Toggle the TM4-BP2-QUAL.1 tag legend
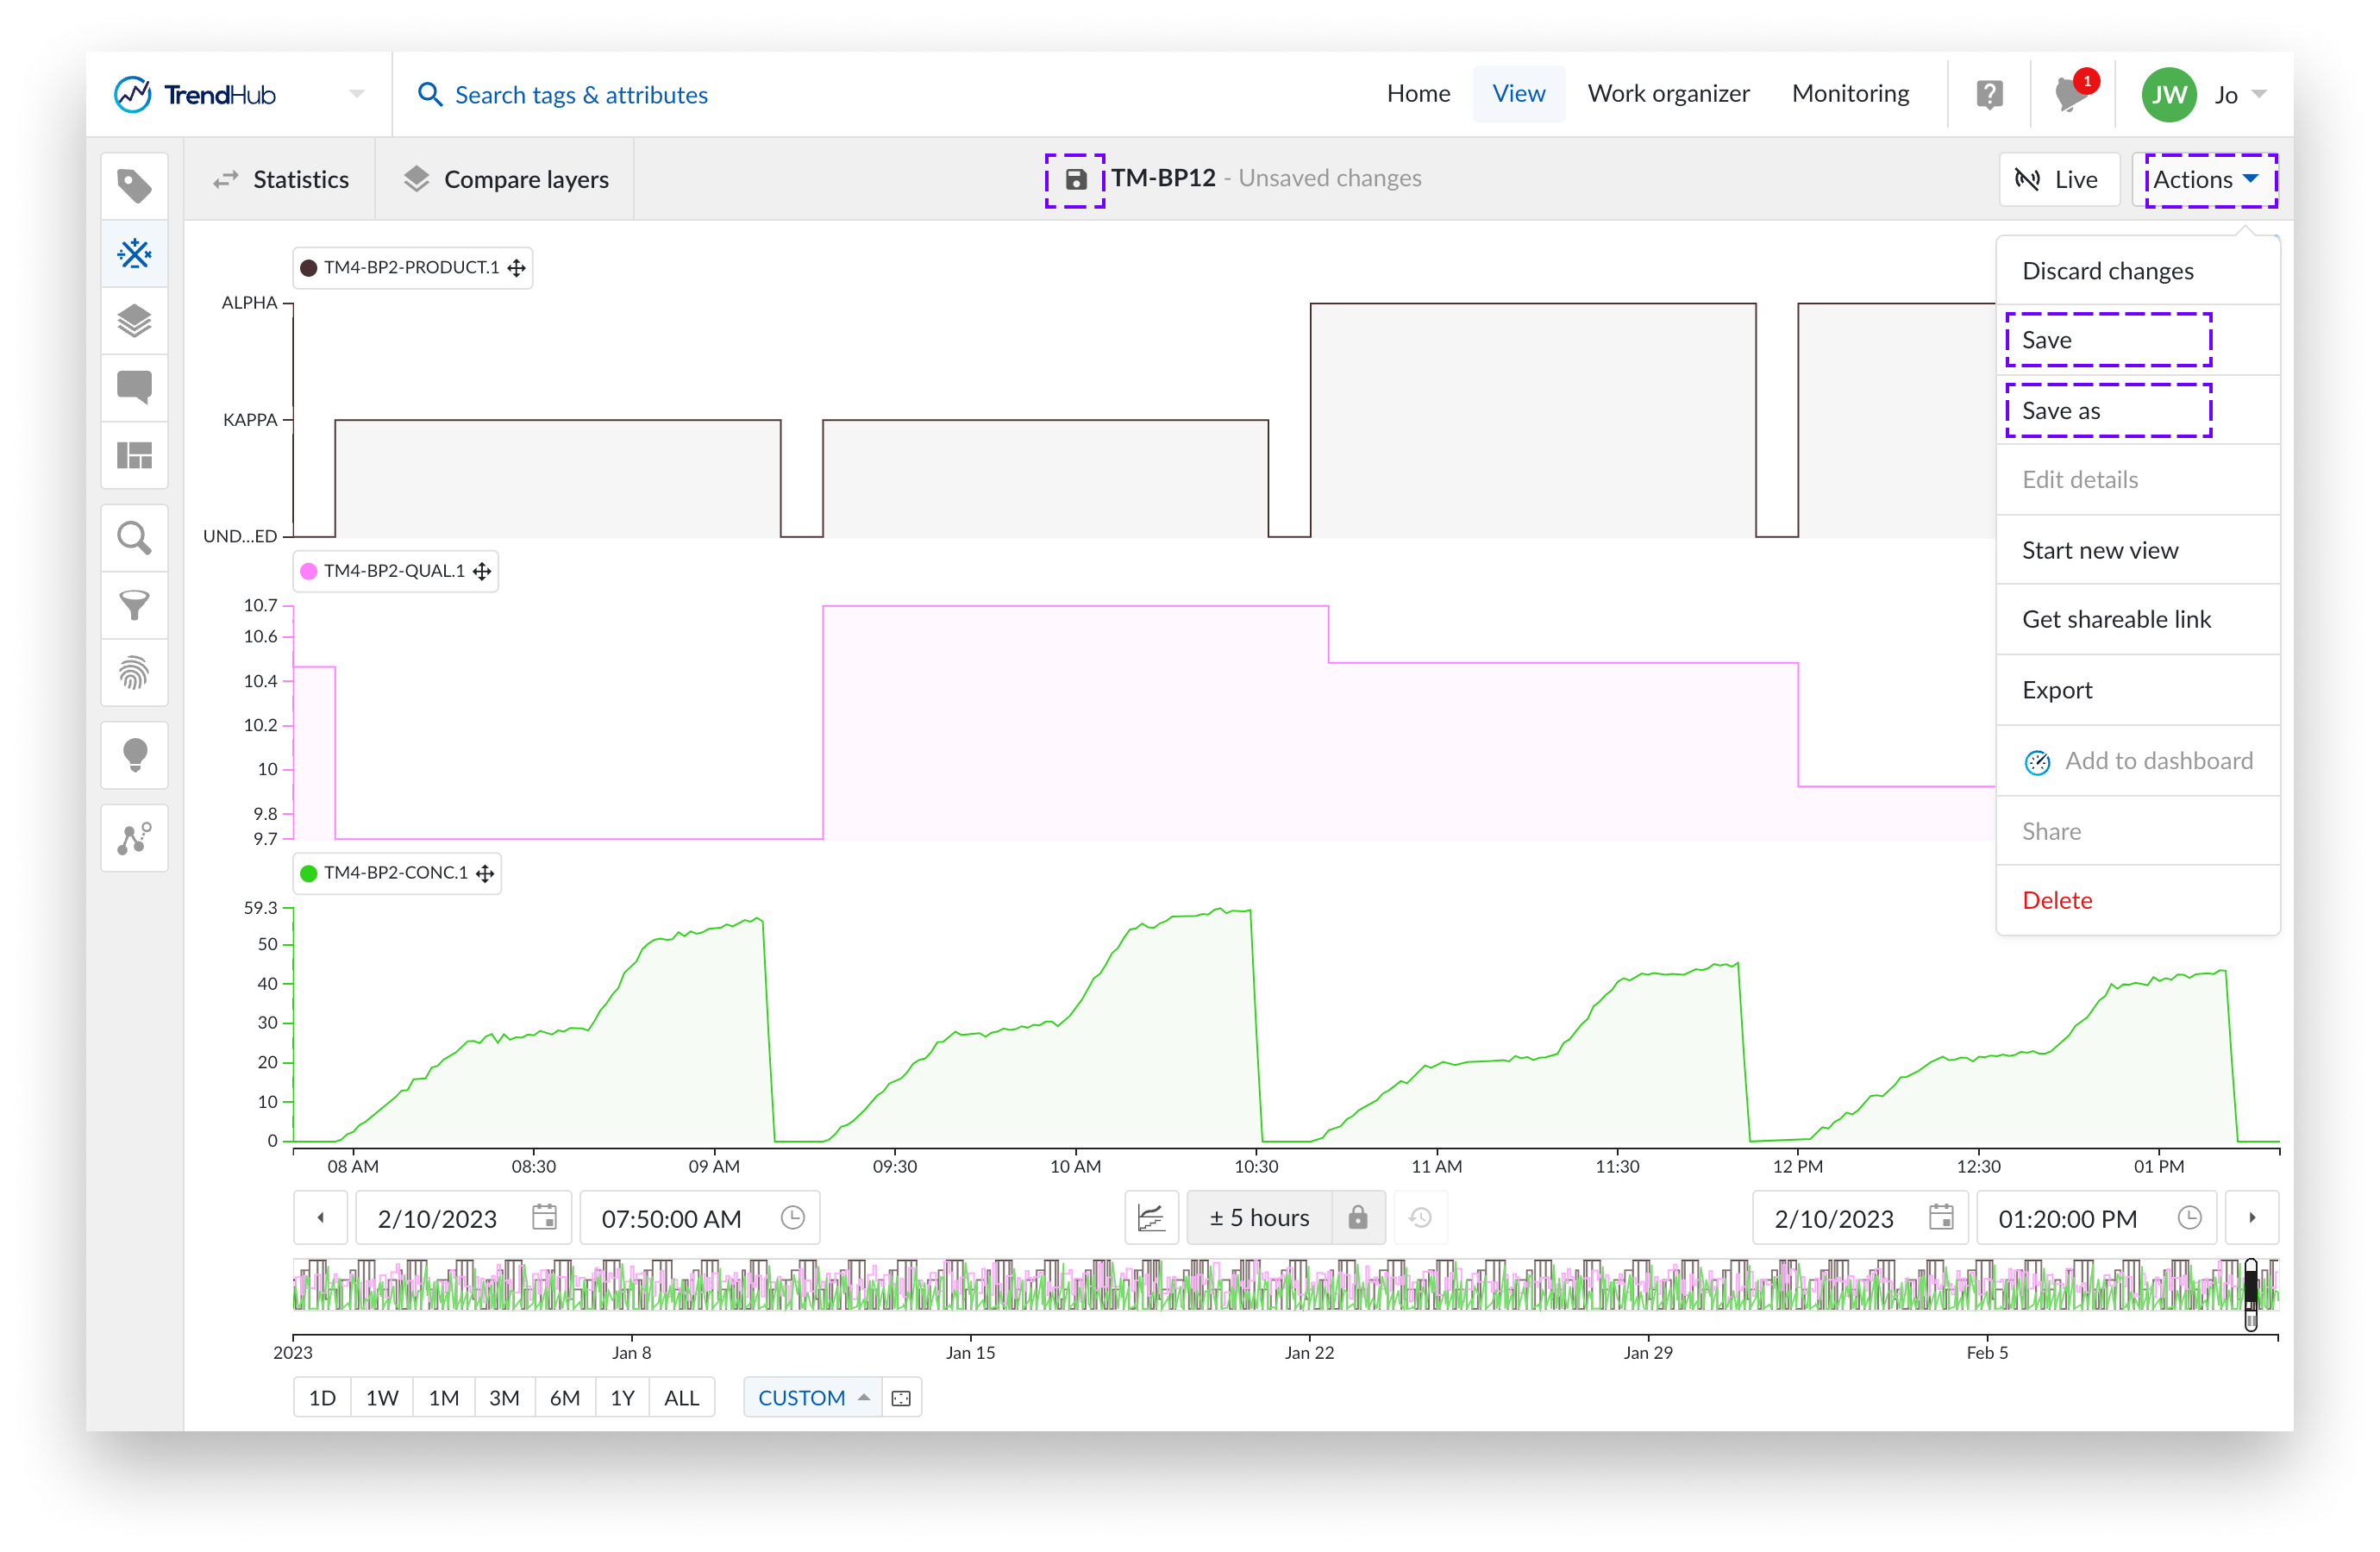Image resolution: width=2380 pixels, height=1552 pixels. [394, 571]
